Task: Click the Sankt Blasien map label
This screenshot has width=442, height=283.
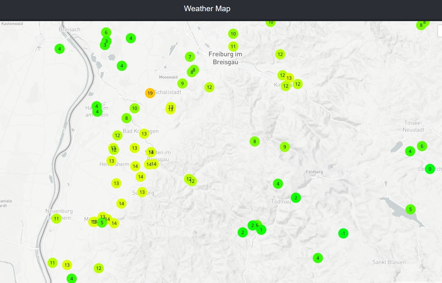Action: tap(389, 262)
